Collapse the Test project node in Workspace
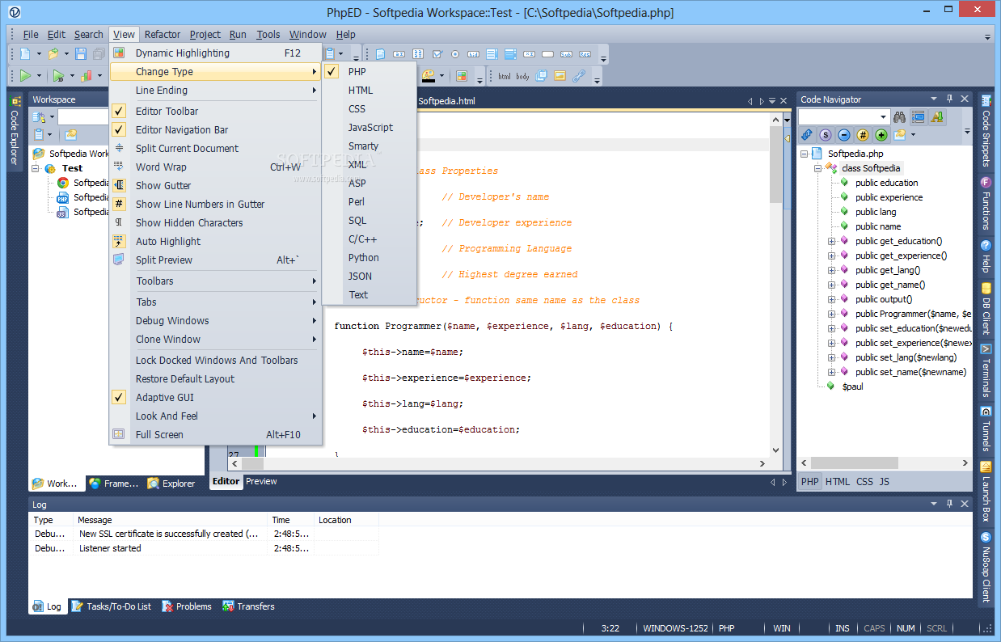This screenshot has width=1001, height=642. point(36,168)
